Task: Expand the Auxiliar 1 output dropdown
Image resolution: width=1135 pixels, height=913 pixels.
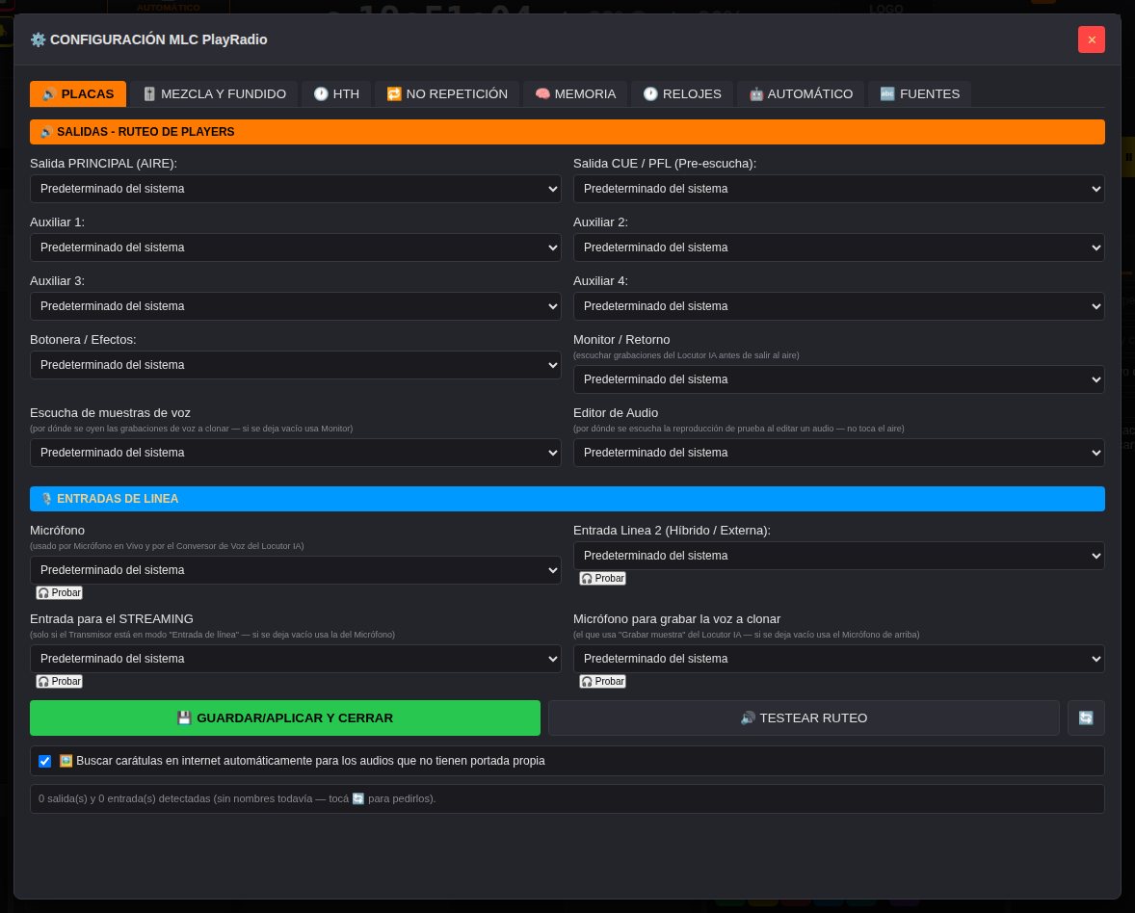Action: (x=296, y=248)
